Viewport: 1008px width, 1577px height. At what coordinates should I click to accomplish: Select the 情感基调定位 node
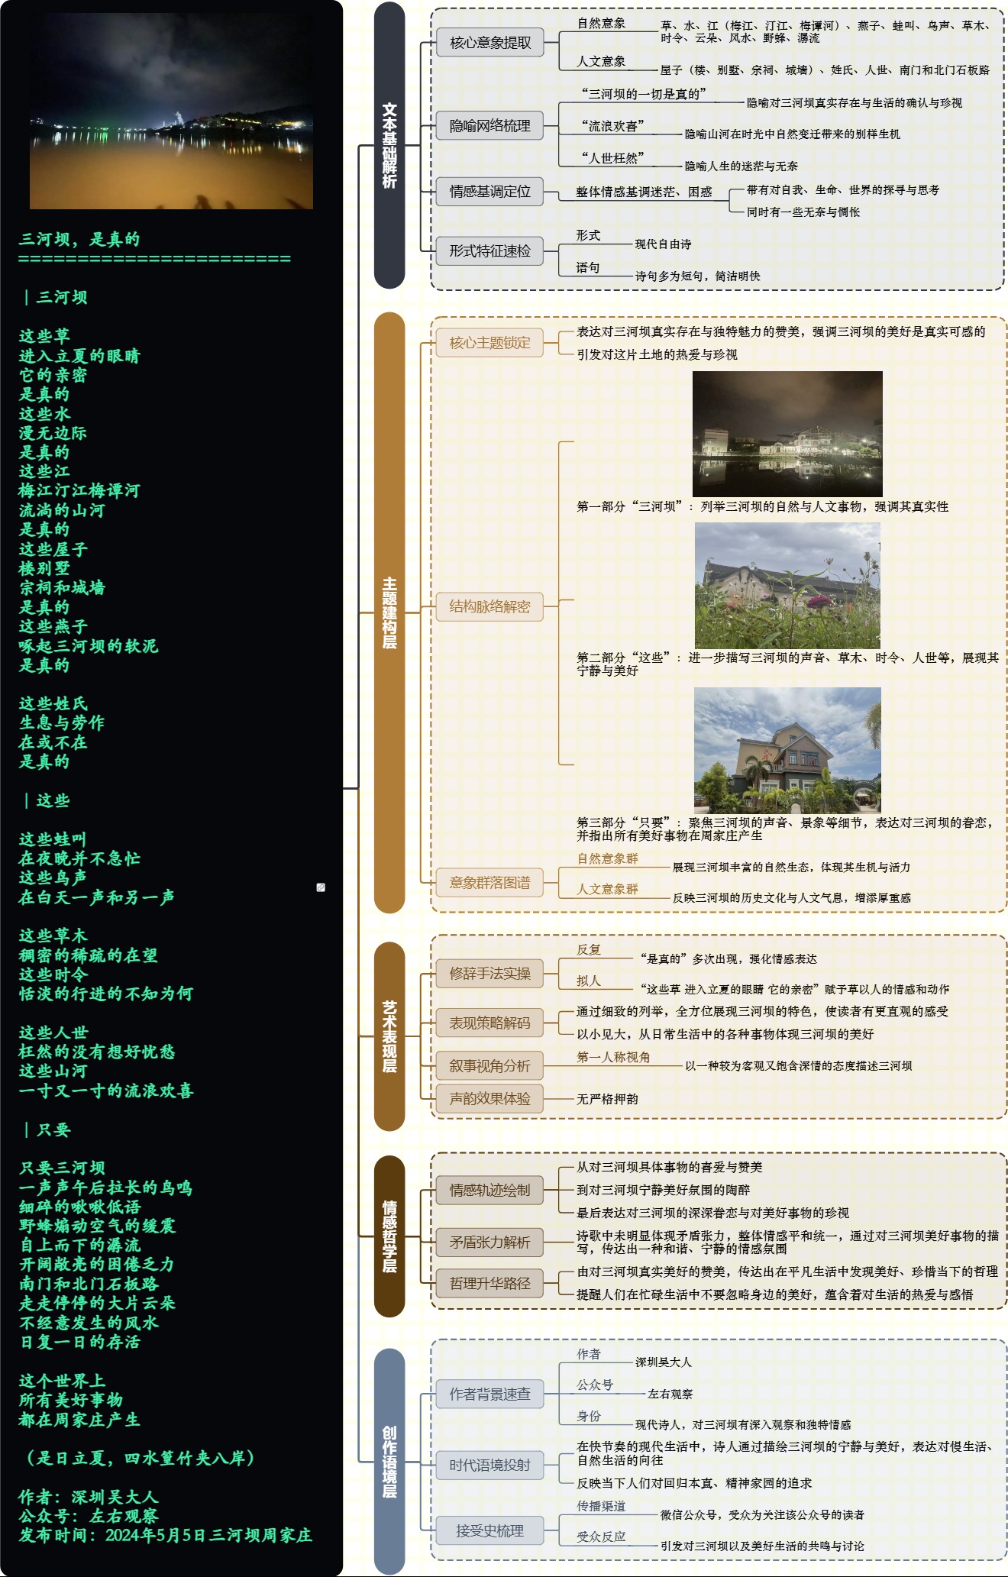489,192
